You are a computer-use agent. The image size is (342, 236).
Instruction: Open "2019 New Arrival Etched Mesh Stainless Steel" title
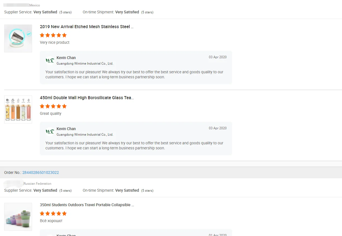(86, 27)
